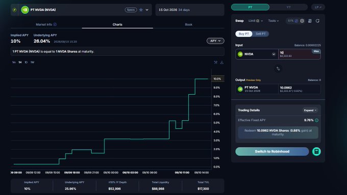Click the Effective Fixed APY value 9.76%
Image resolution: width=347 pixels, height=195 pixels.
(x=309, y=120)
